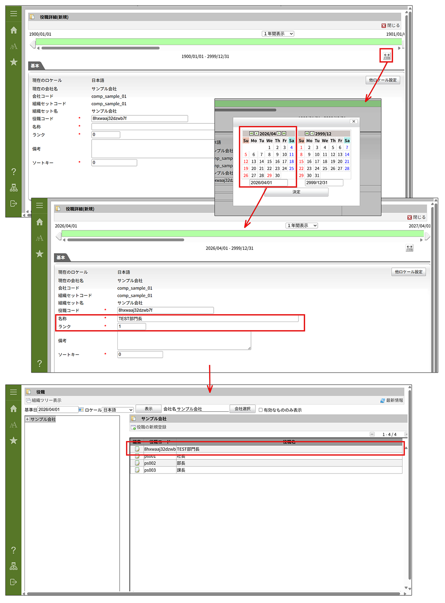Open 1年間表示 dropdown beside 2027/04/01 date
The width and height of the screenshot is (445, 603).
click(x=302, y=226)
